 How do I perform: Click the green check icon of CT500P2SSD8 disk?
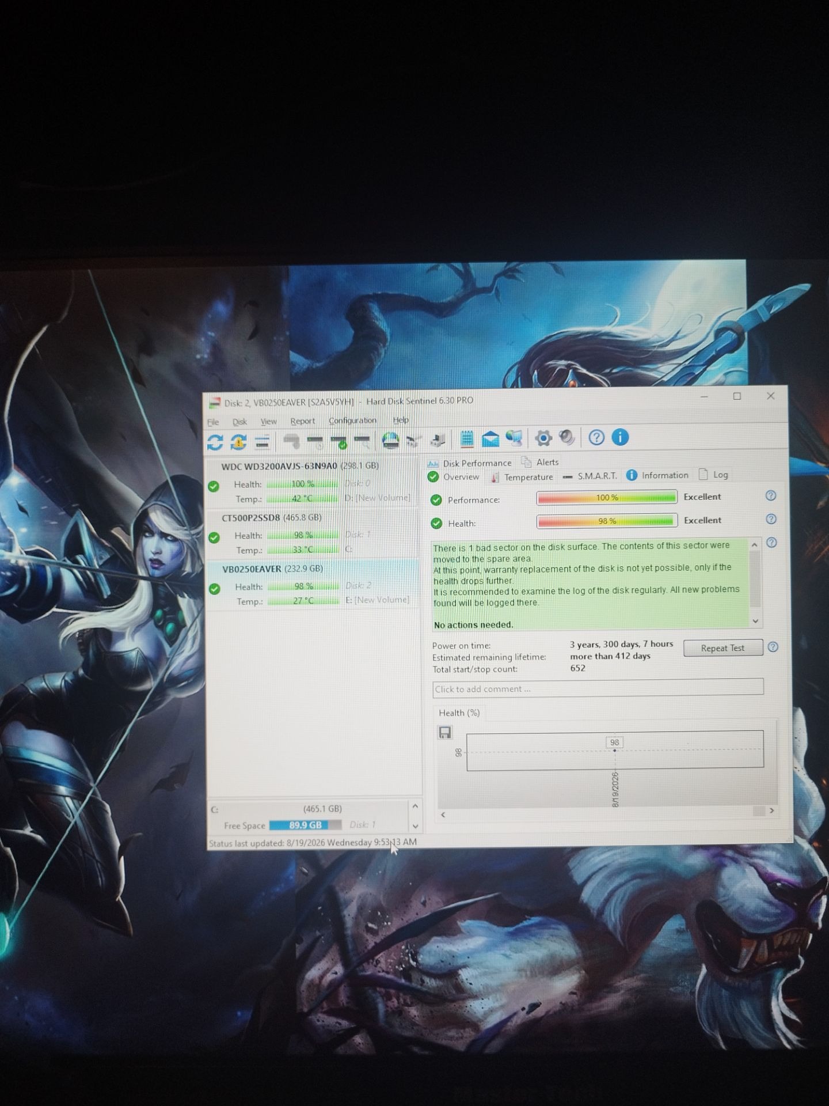(x=214, y=537)
